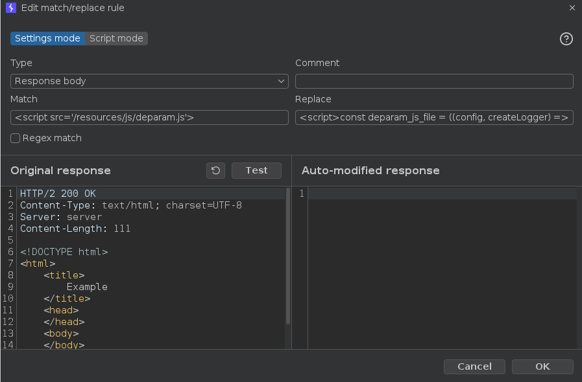Click the original response vertical scrollbar
582x382 pixels.
288,256
